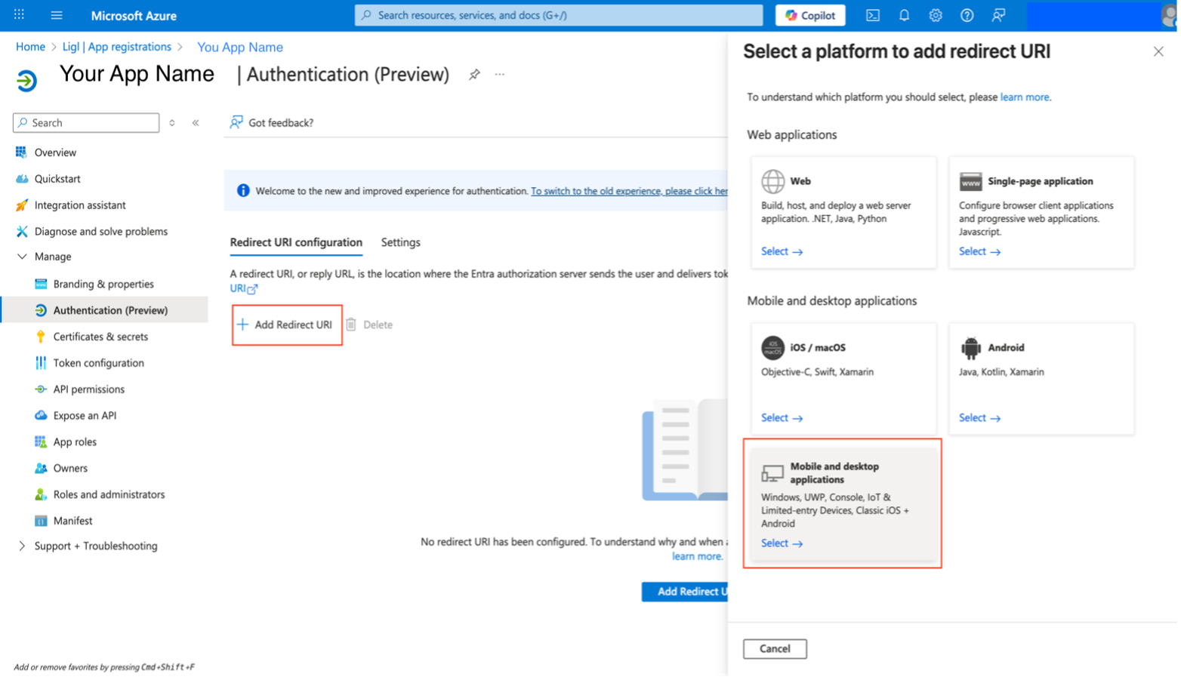Image resolution: width=1181 pixels, height=680 pixels.
Task: Select the Redirect URI configuration tab
Action: [296, 242]
